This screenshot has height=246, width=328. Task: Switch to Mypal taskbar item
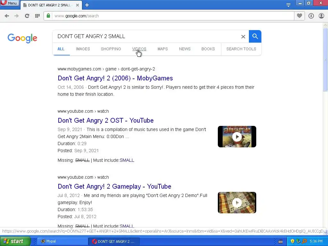click(62, 242)
